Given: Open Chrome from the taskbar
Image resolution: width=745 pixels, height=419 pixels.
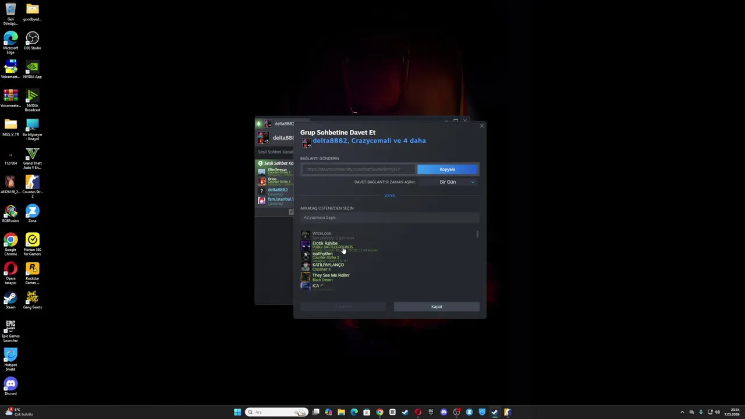Looking at the screenshot, I should tap(379, 412).
